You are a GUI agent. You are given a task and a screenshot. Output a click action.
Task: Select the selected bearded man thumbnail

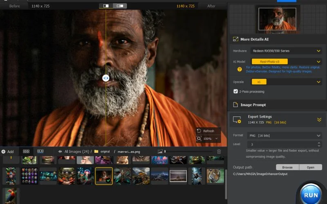tap(104, 176)
